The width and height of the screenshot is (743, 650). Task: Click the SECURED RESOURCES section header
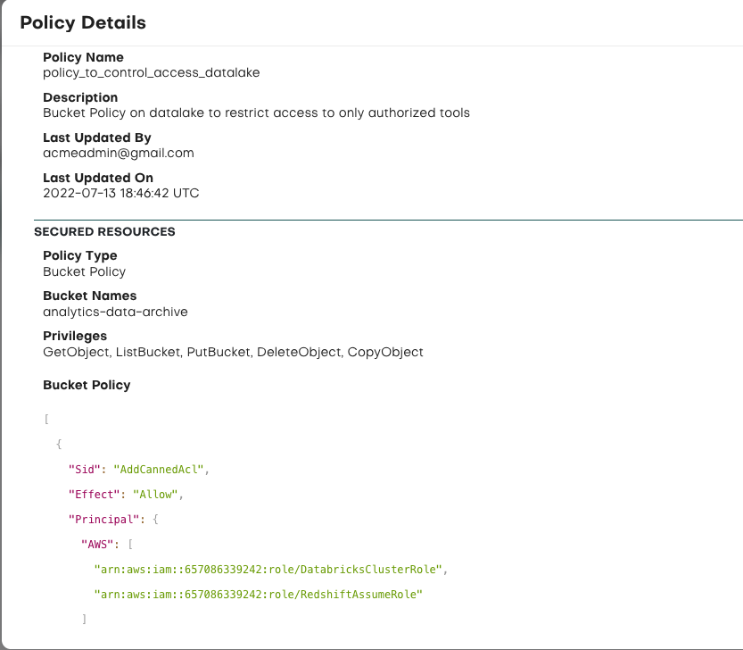point(104,231)
